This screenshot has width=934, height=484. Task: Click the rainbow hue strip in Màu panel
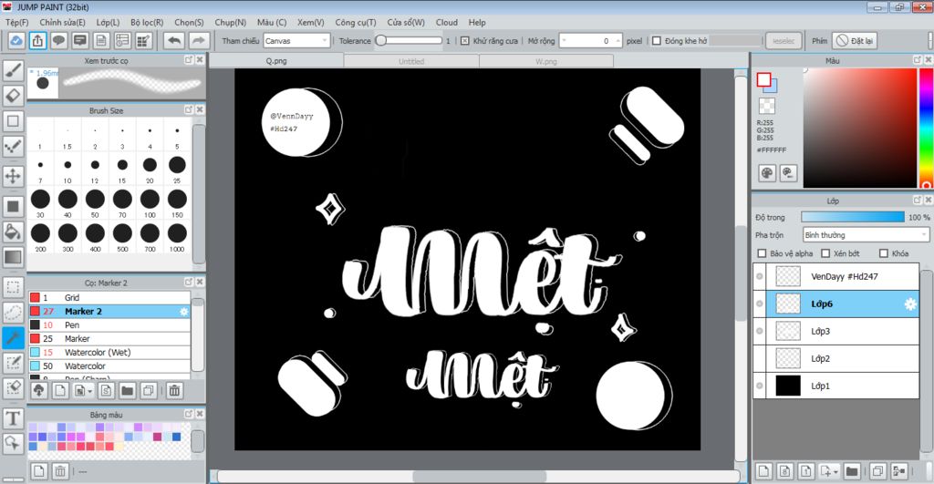pos(926,128)
